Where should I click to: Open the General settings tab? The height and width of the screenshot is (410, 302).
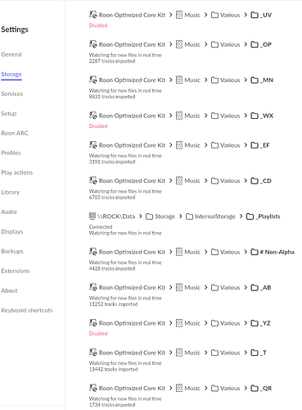(11, 54)
